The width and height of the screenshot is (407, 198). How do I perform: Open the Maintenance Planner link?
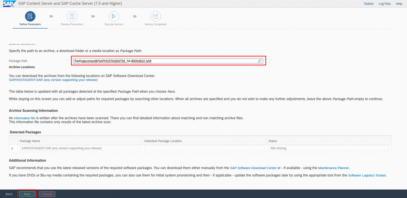tap(333, 168)
